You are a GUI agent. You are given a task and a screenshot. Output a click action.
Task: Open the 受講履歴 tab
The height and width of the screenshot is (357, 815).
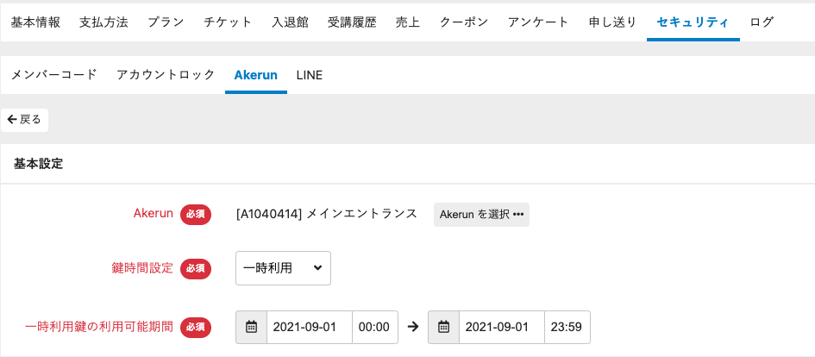coord(352,22)
